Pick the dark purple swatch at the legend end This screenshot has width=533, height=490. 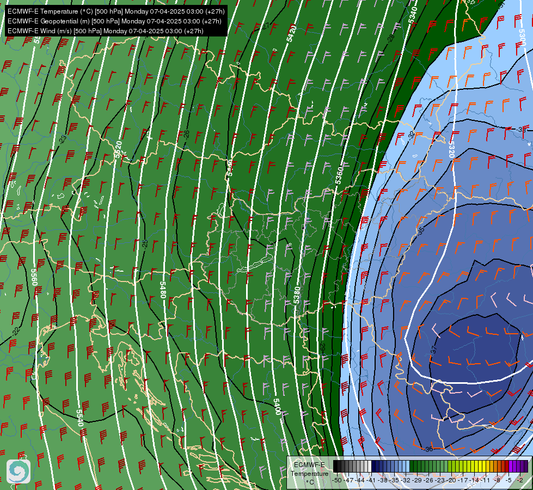click(x=526, y=466)
